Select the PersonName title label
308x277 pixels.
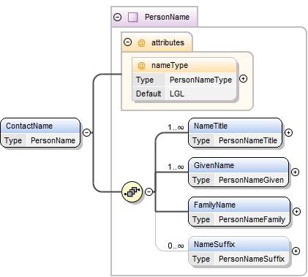(x=167, y=17)
